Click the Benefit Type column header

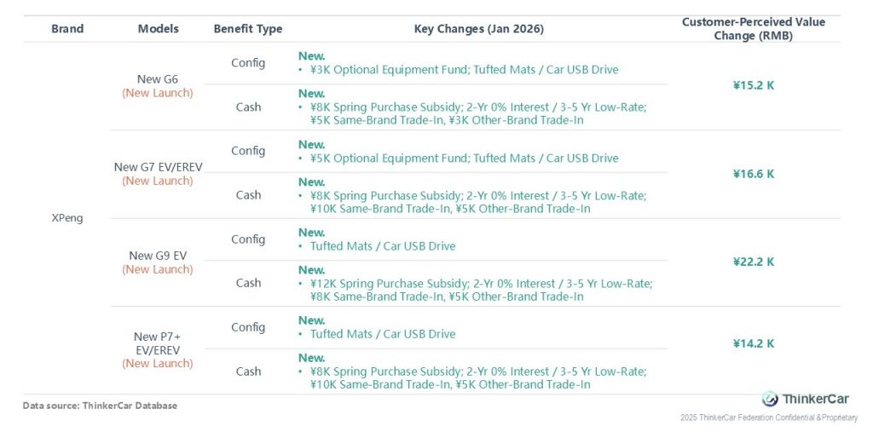(248, 29)
